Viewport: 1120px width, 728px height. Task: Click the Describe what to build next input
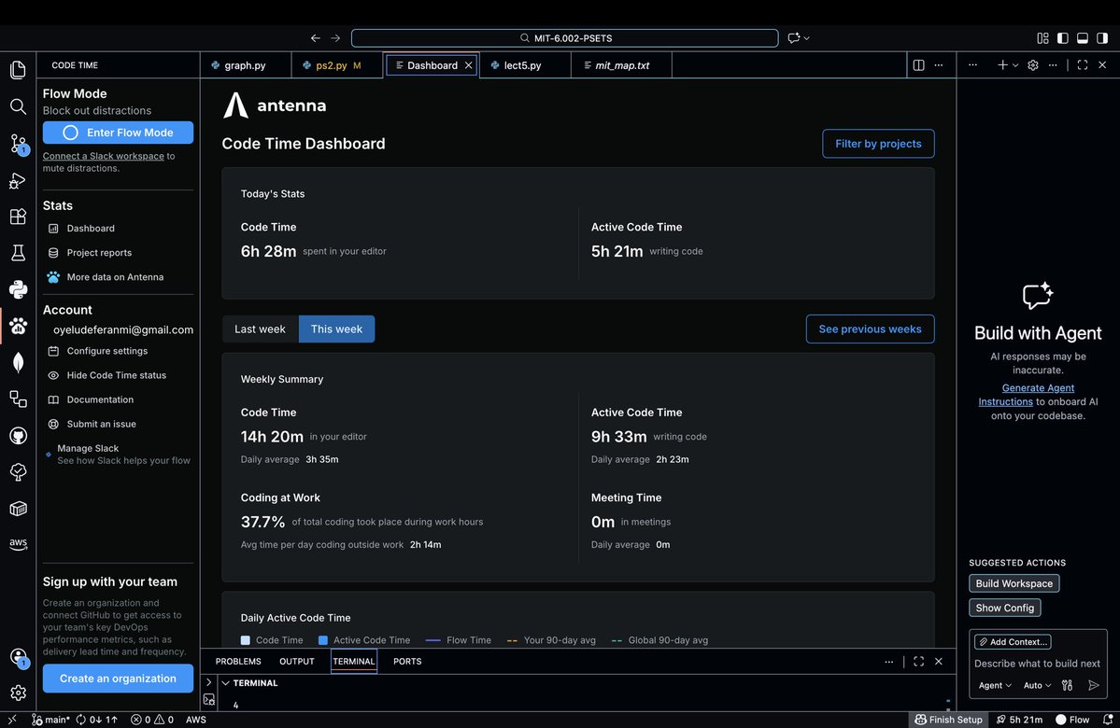[1037, 664]
